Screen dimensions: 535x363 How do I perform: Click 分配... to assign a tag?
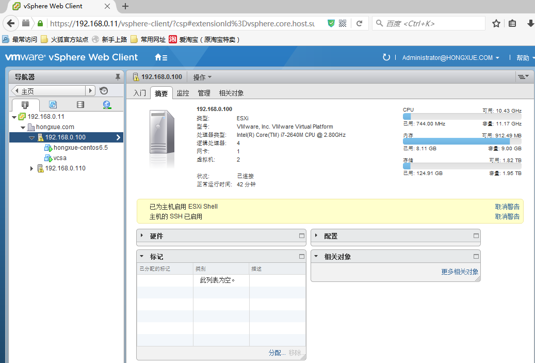[277, 353]
